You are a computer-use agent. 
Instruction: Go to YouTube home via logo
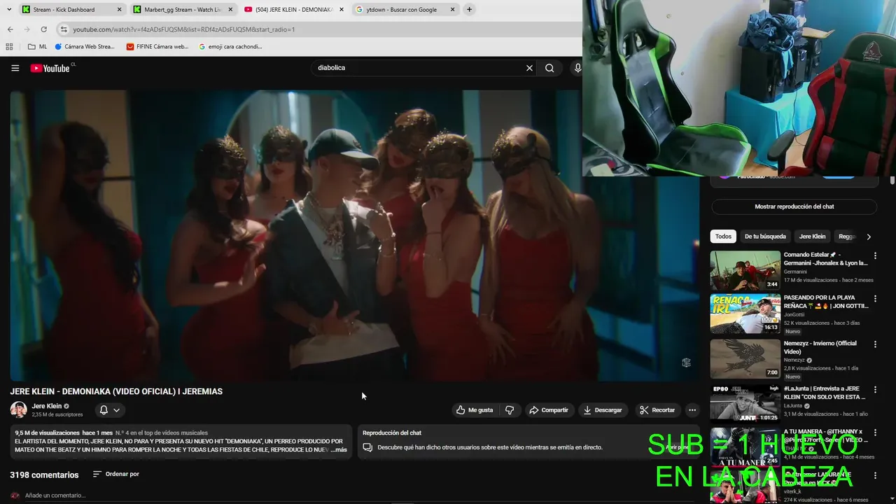tap(50, 68)
